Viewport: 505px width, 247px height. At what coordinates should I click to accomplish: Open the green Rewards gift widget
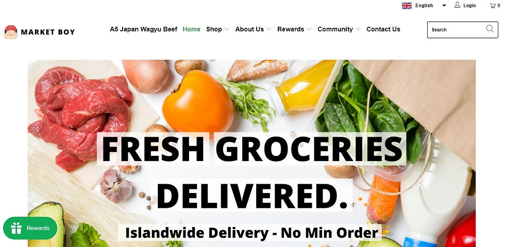(x=30, y=228)
